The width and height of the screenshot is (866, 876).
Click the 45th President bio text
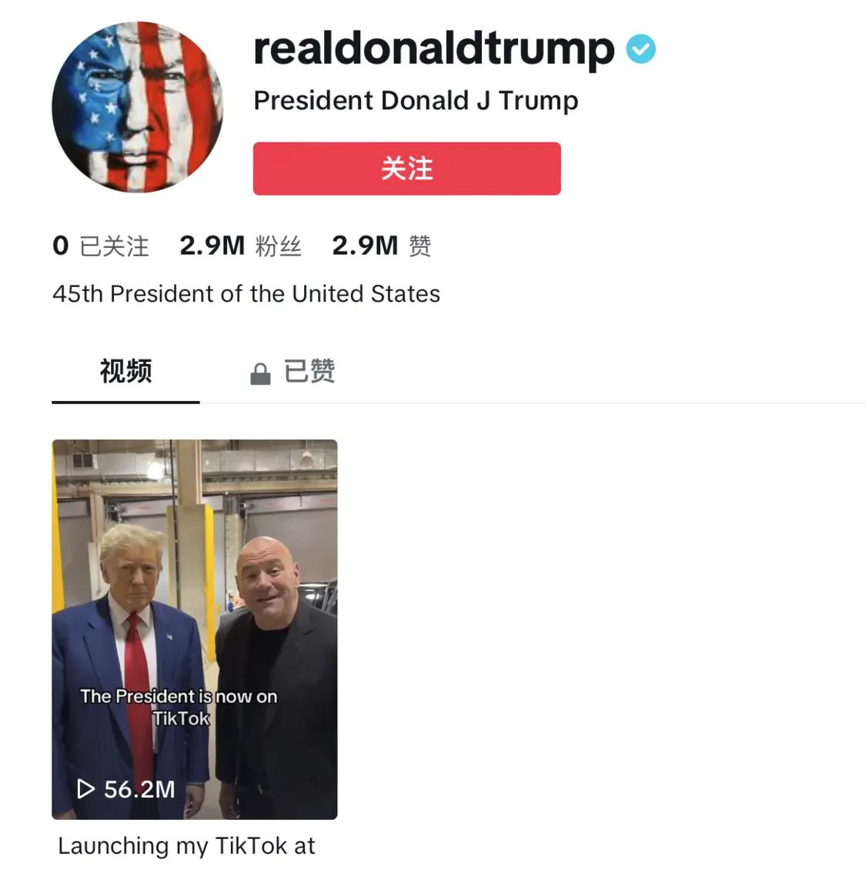[x=246, y=294]
